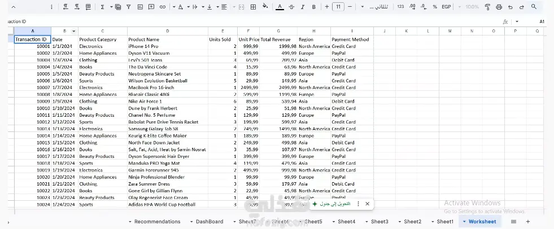Select the iPhone 14 Pro cell
The width and height of the screenshot is (554, 229).
pos(168,46)
